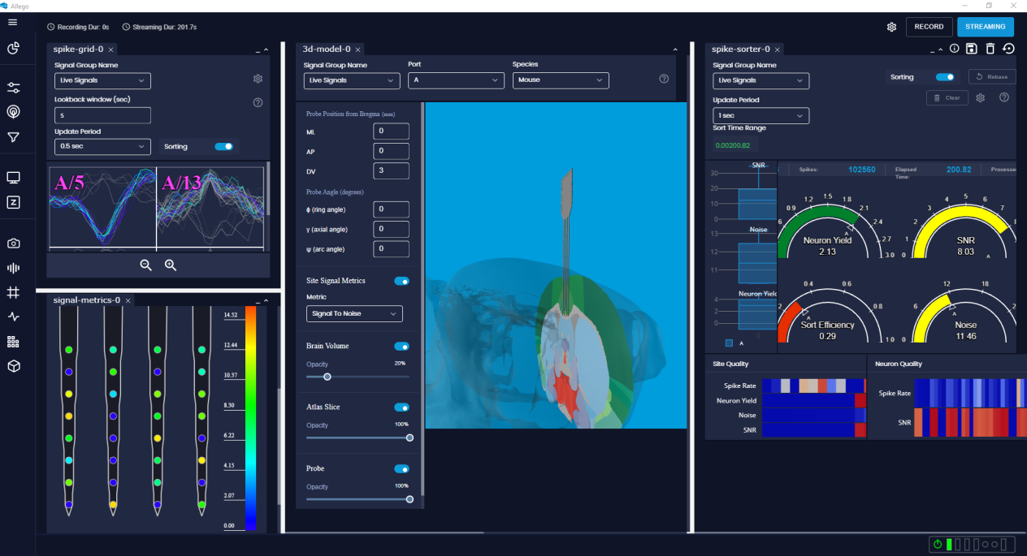
Task: Click the RECORD button
Action: point(929,27)
